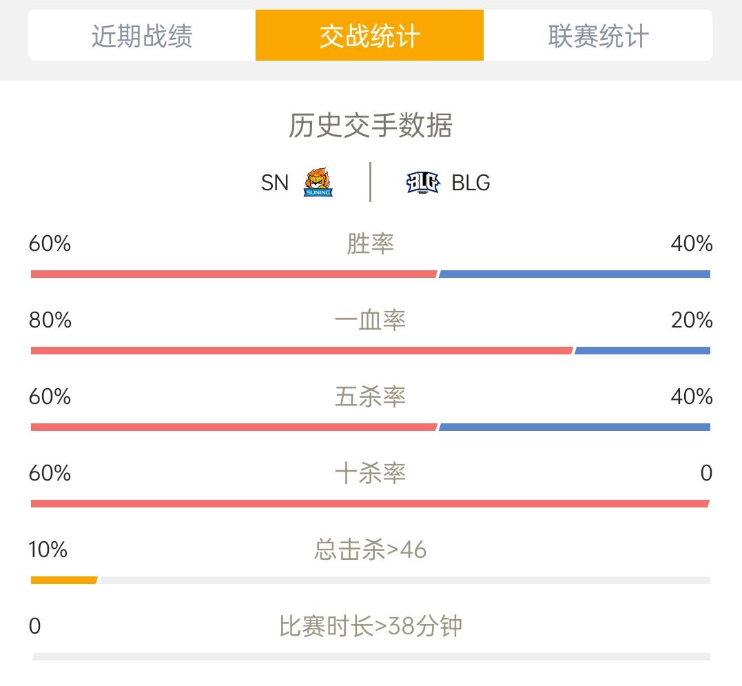Click the 一血率 stat label
The image size is (742, 686).
click(371, 321)
